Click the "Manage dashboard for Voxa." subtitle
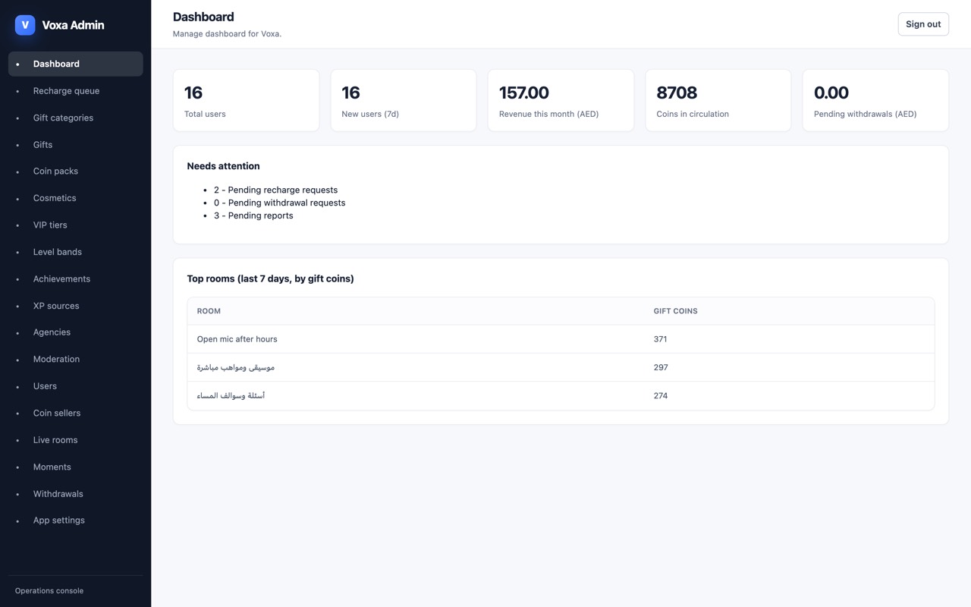The width and height of the screenshot is (971, 607). 227,33
